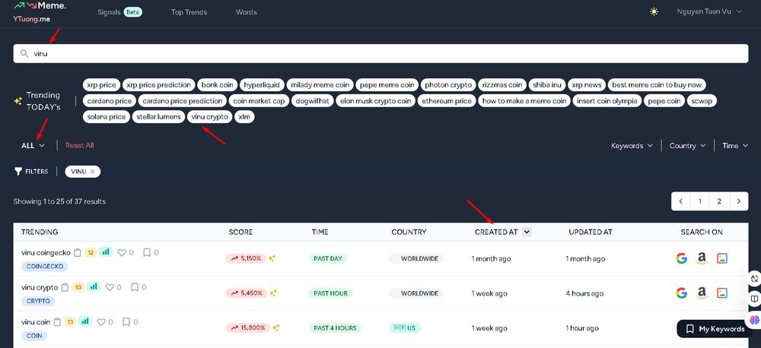Toggle the CREATED AT sort arrow
This screenshot has height=348, width=761.
527,233
